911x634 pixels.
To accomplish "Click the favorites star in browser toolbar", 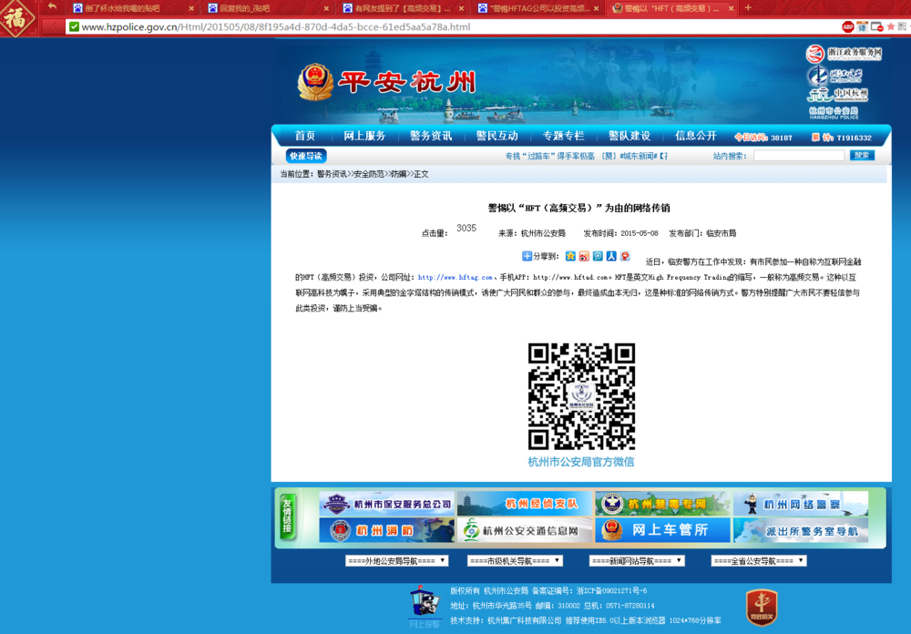I will tap(890, 28).
